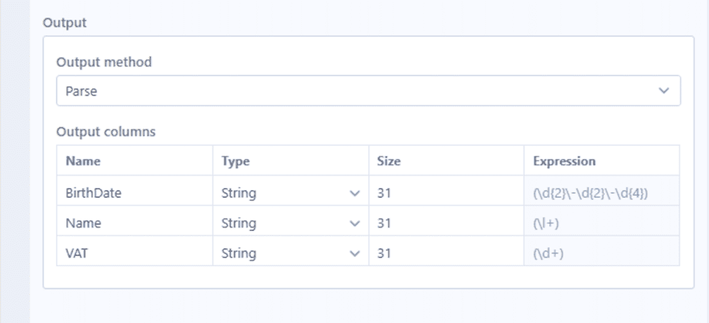
Task: Click the Type column header
Action: [235, 161]
